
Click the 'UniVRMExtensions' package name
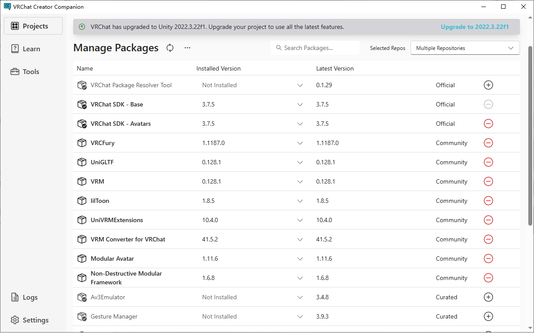click(x=117, y=220)
